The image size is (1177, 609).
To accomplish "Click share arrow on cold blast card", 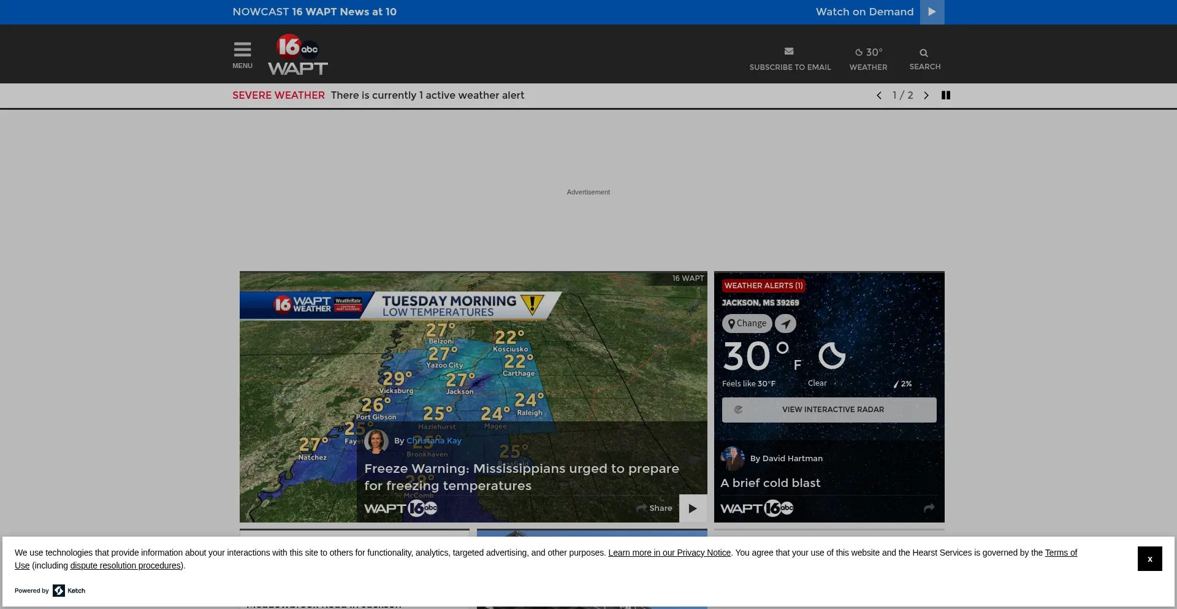I will pos(929,508).
